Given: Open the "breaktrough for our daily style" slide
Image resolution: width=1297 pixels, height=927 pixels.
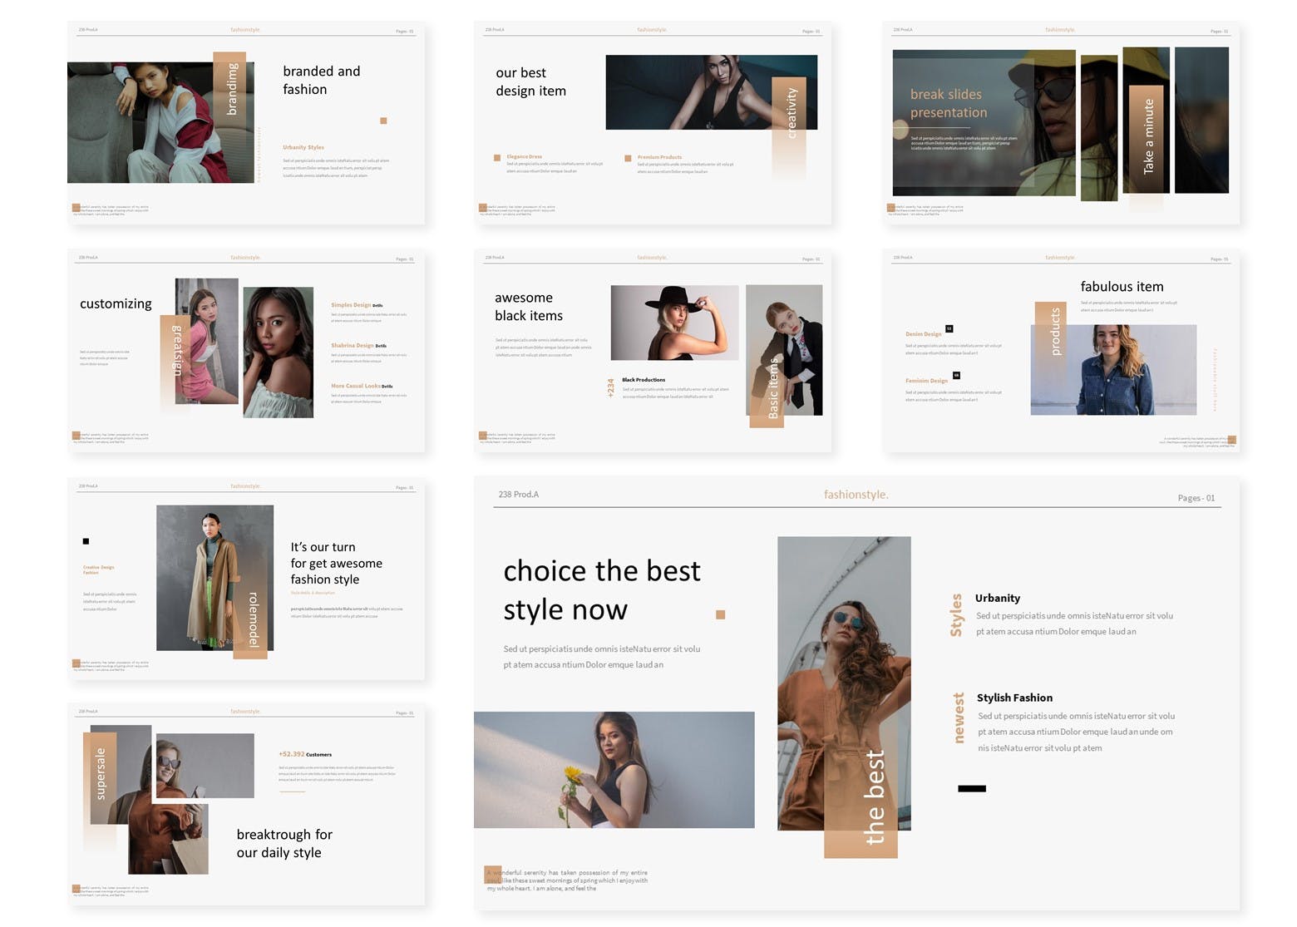Looking at the screenshot, I should coord(245,805).
